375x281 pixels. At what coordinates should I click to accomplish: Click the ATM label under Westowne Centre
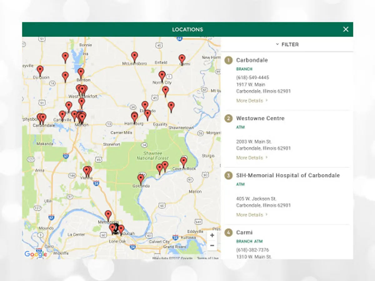240,127
